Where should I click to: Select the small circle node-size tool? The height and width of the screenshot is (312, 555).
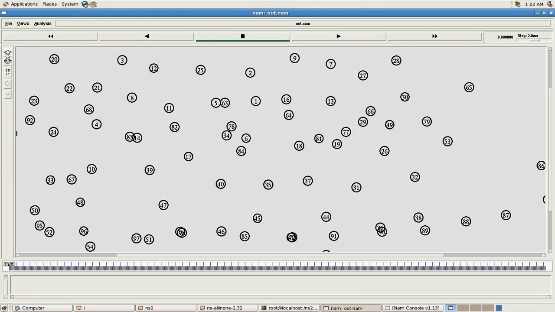[7, 94]
